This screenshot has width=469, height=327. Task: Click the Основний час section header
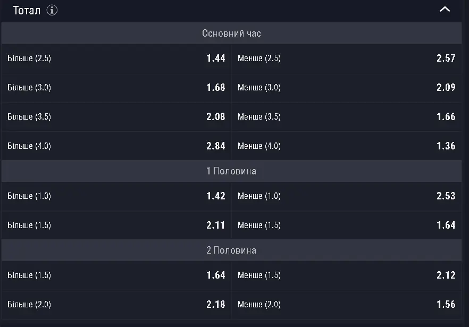[x=231, y=33]
